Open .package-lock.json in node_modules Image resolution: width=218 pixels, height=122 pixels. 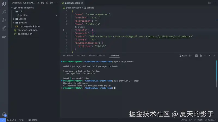coord(29,26)
